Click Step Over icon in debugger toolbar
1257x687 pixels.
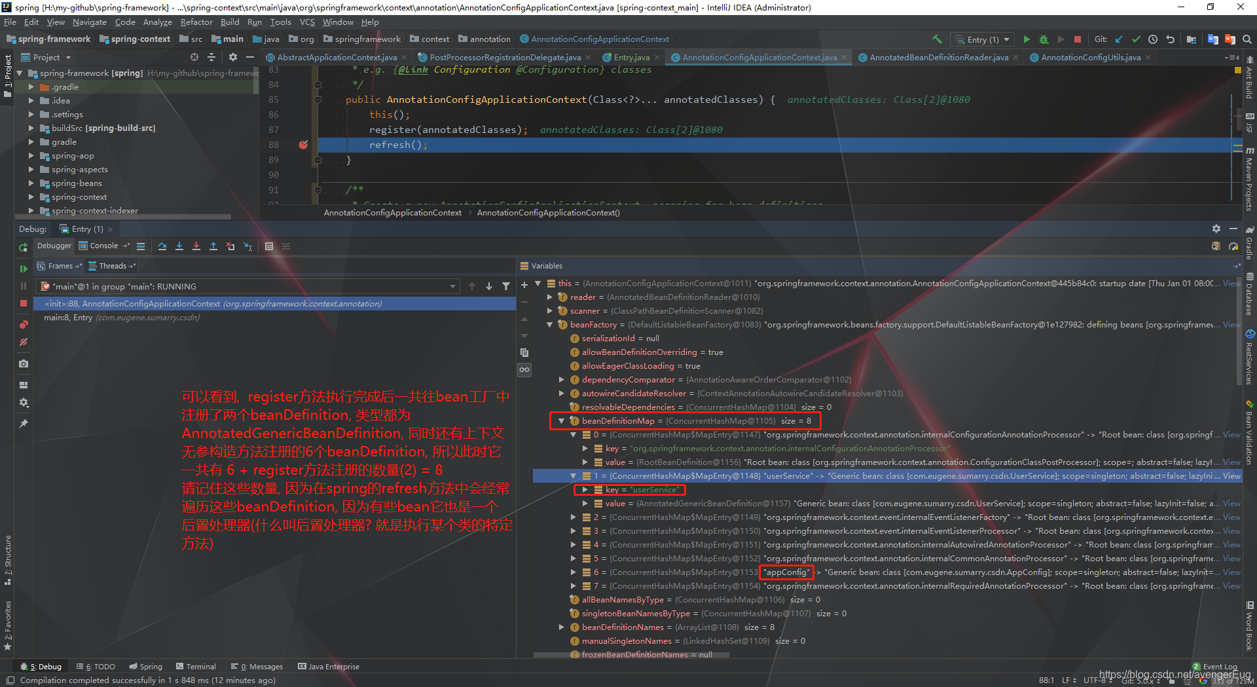pyautogui.click(x=162, y=246)
